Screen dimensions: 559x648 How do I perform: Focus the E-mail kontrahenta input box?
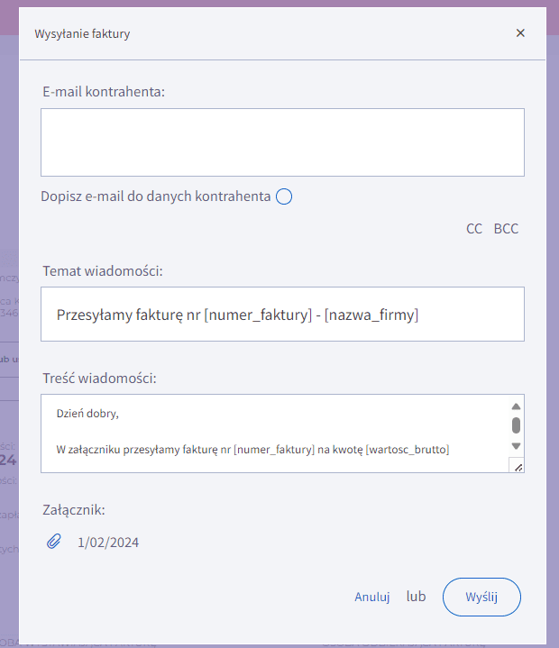tap(282, 142)
